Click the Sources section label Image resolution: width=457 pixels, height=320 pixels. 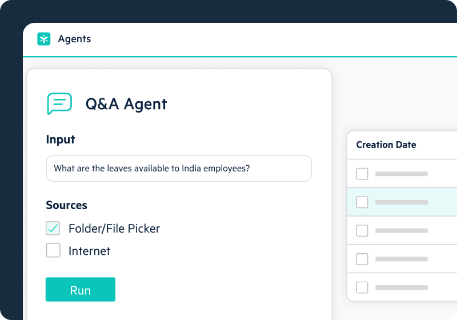tap(66, 205)
